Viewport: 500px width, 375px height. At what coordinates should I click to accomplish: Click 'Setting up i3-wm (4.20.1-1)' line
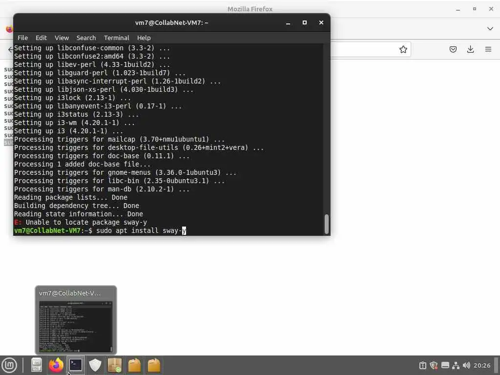coord(74,123)
